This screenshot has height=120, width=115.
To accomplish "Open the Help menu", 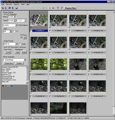I will [x=28, y=4].
